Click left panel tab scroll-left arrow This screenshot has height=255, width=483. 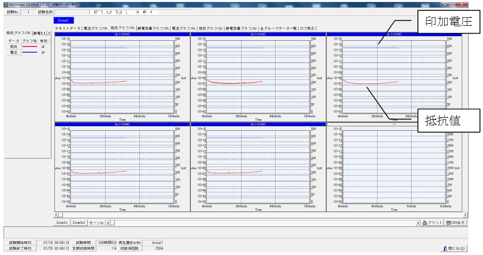pyautogui.click(x=45, y=33)
